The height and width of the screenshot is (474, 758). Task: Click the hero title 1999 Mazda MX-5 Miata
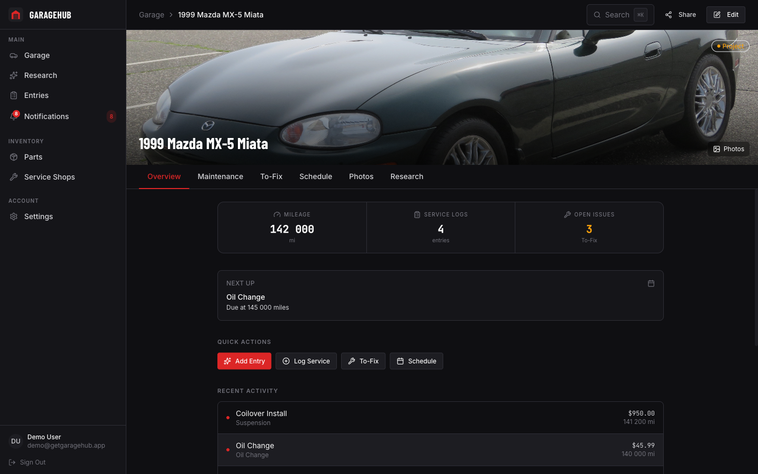[x=204, y=143]
